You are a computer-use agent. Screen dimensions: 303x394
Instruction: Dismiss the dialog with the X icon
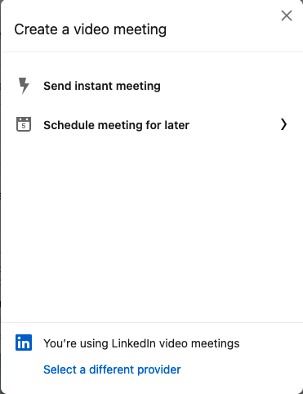point(287,16)
